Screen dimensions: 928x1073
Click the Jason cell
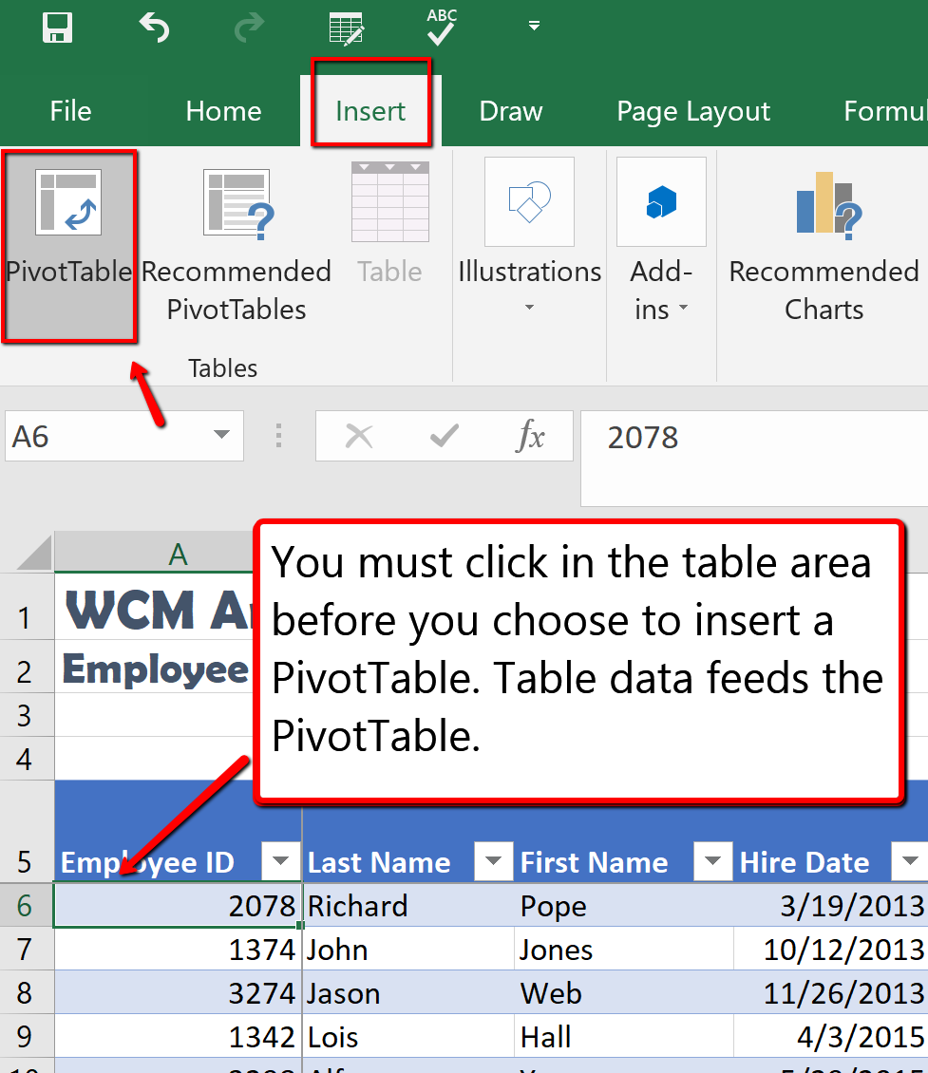point(407,993)
